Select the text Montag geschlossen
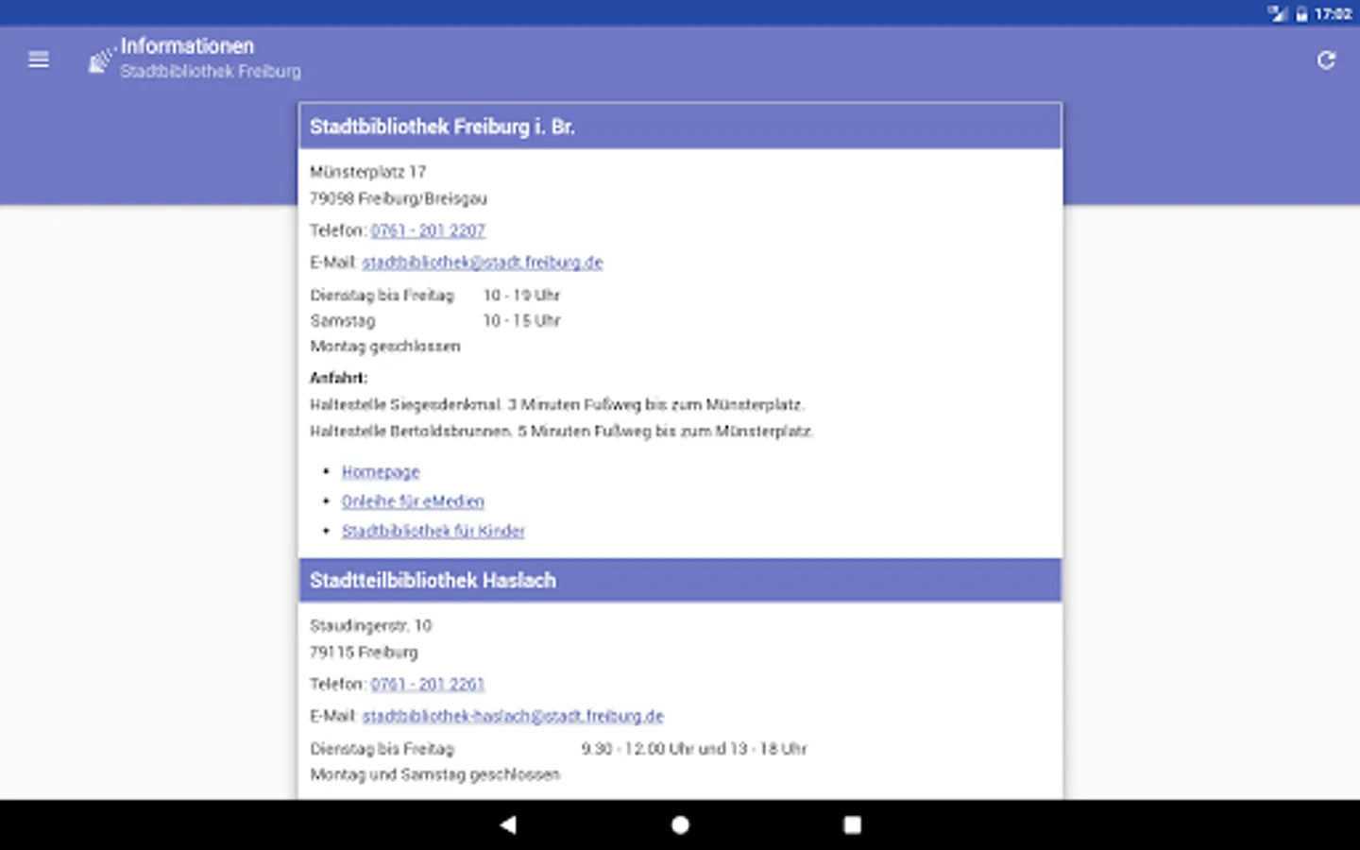The width and height of the screenshot is (1360, 850). click(385, 347)
